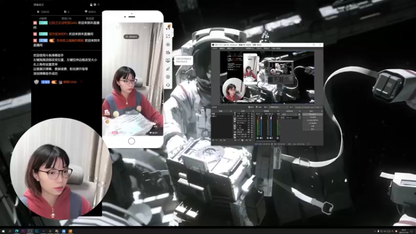Hide the 文本 (GDI+) source eye icon

click(249, 114)
